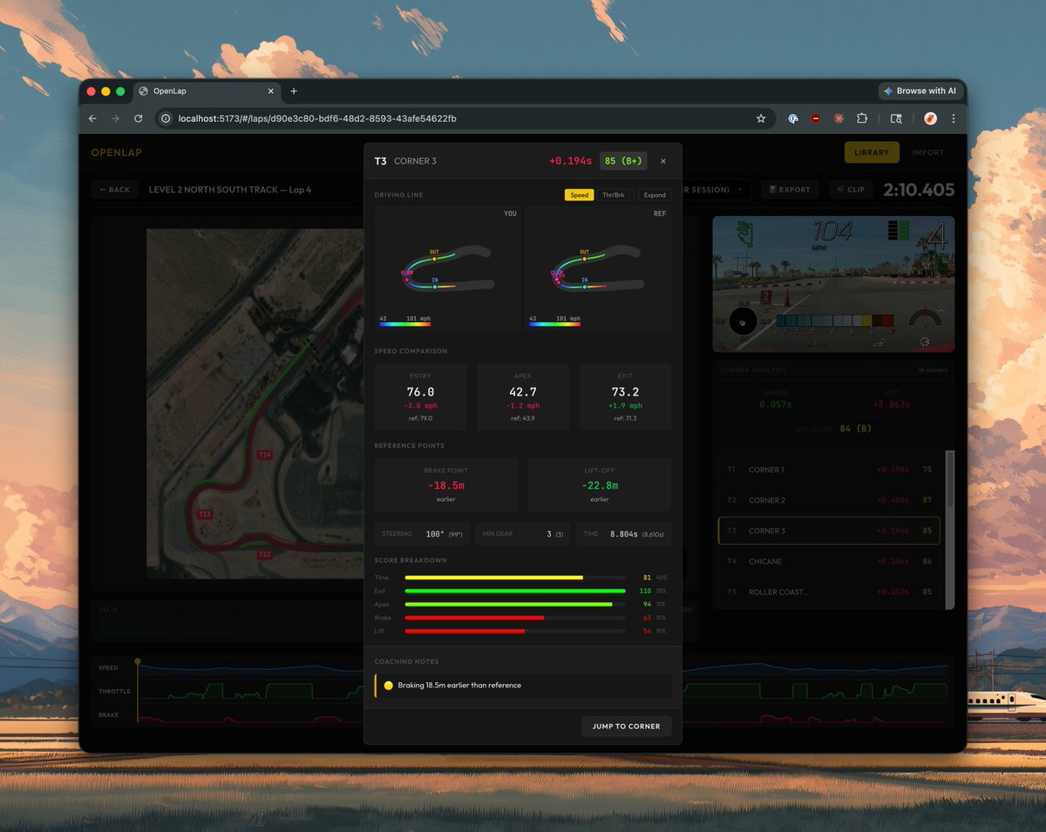The height and width of the screenshot is (832, 1046).
Task: Click the IN marker in the YOU panel
Action: click(435, 286)
